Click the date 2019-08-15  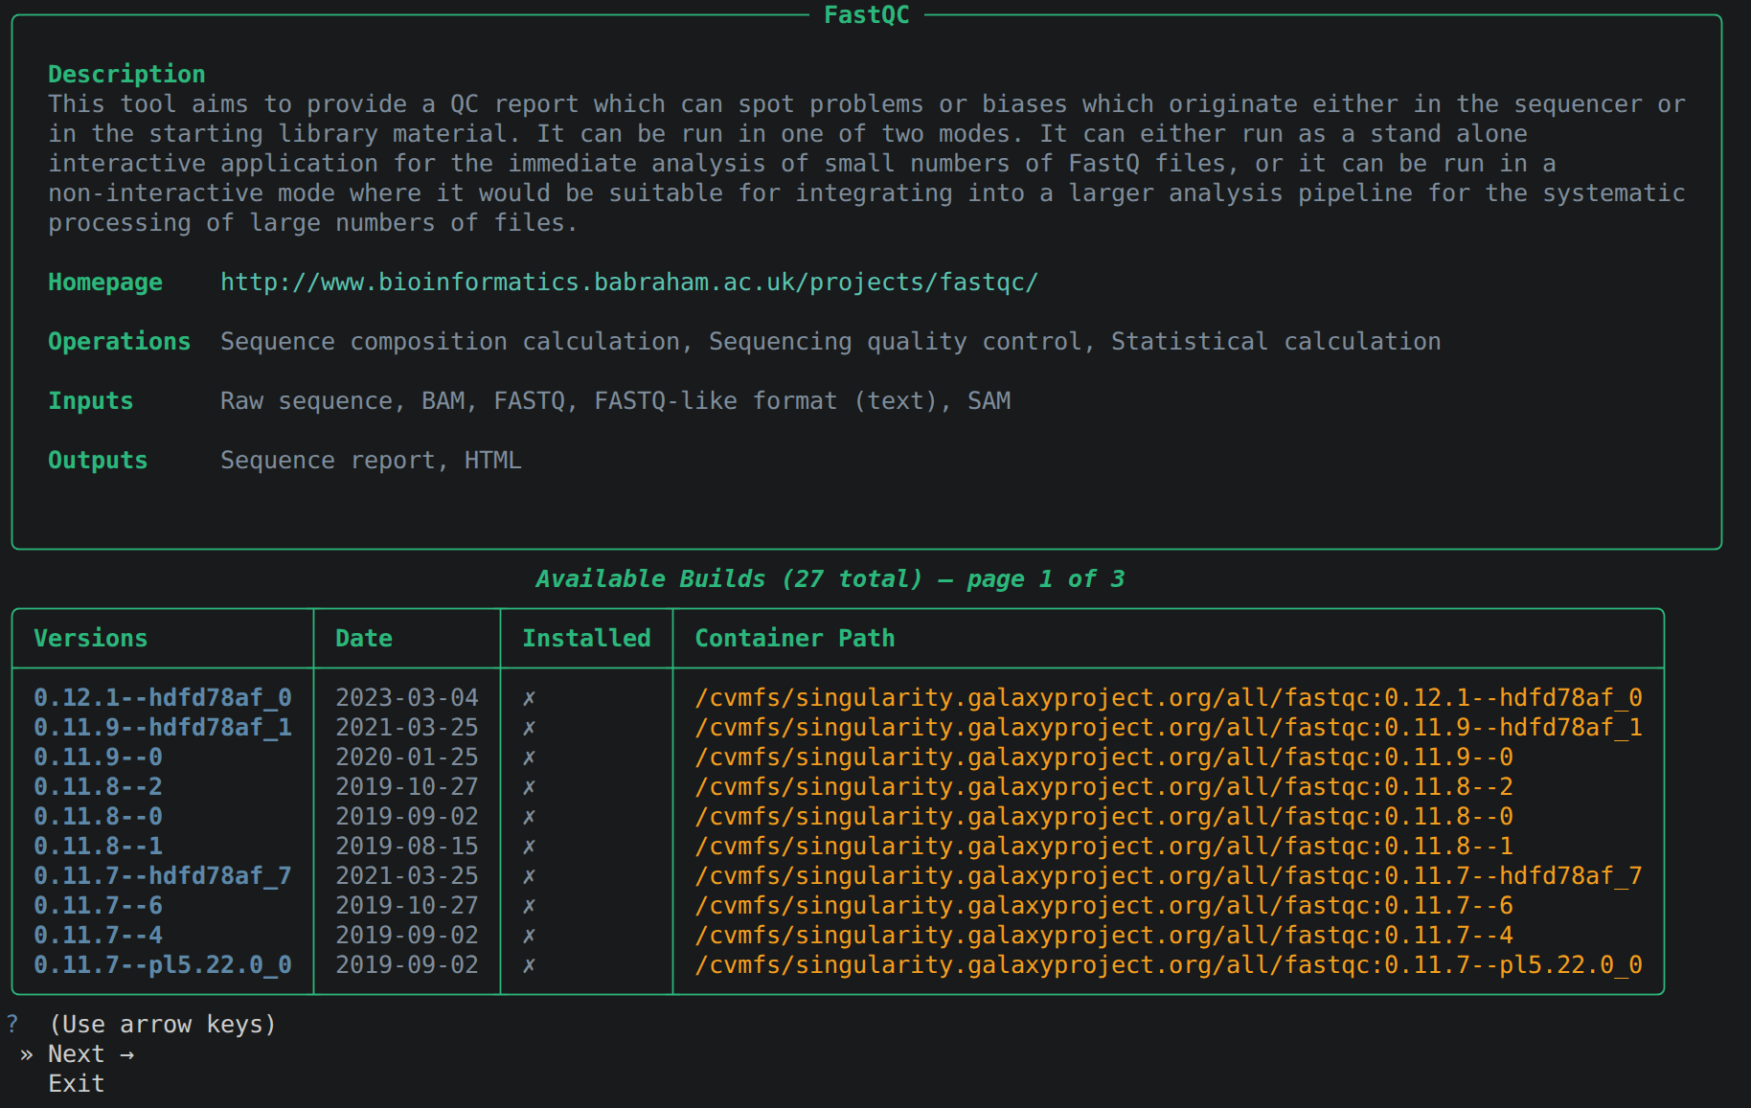[x=407, y=847]
